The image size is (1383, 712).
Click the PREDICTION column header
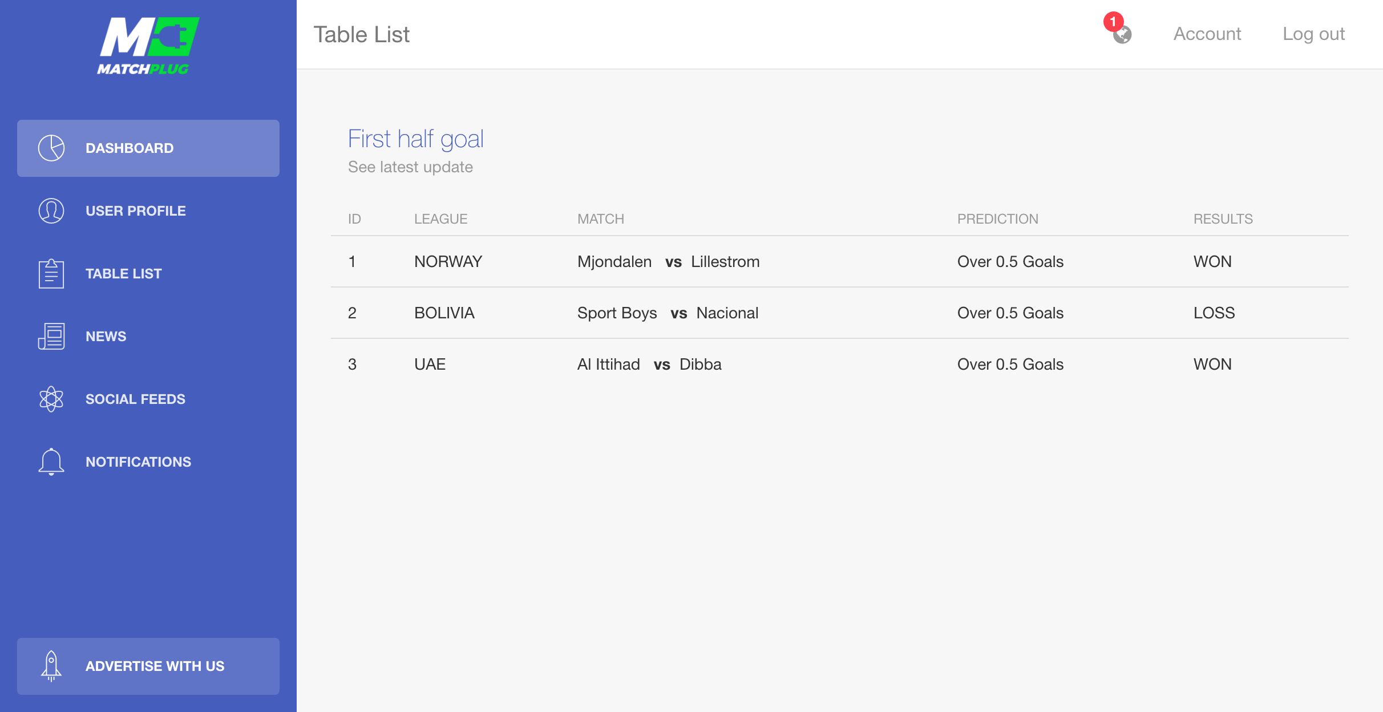click(x=998, y=219)
